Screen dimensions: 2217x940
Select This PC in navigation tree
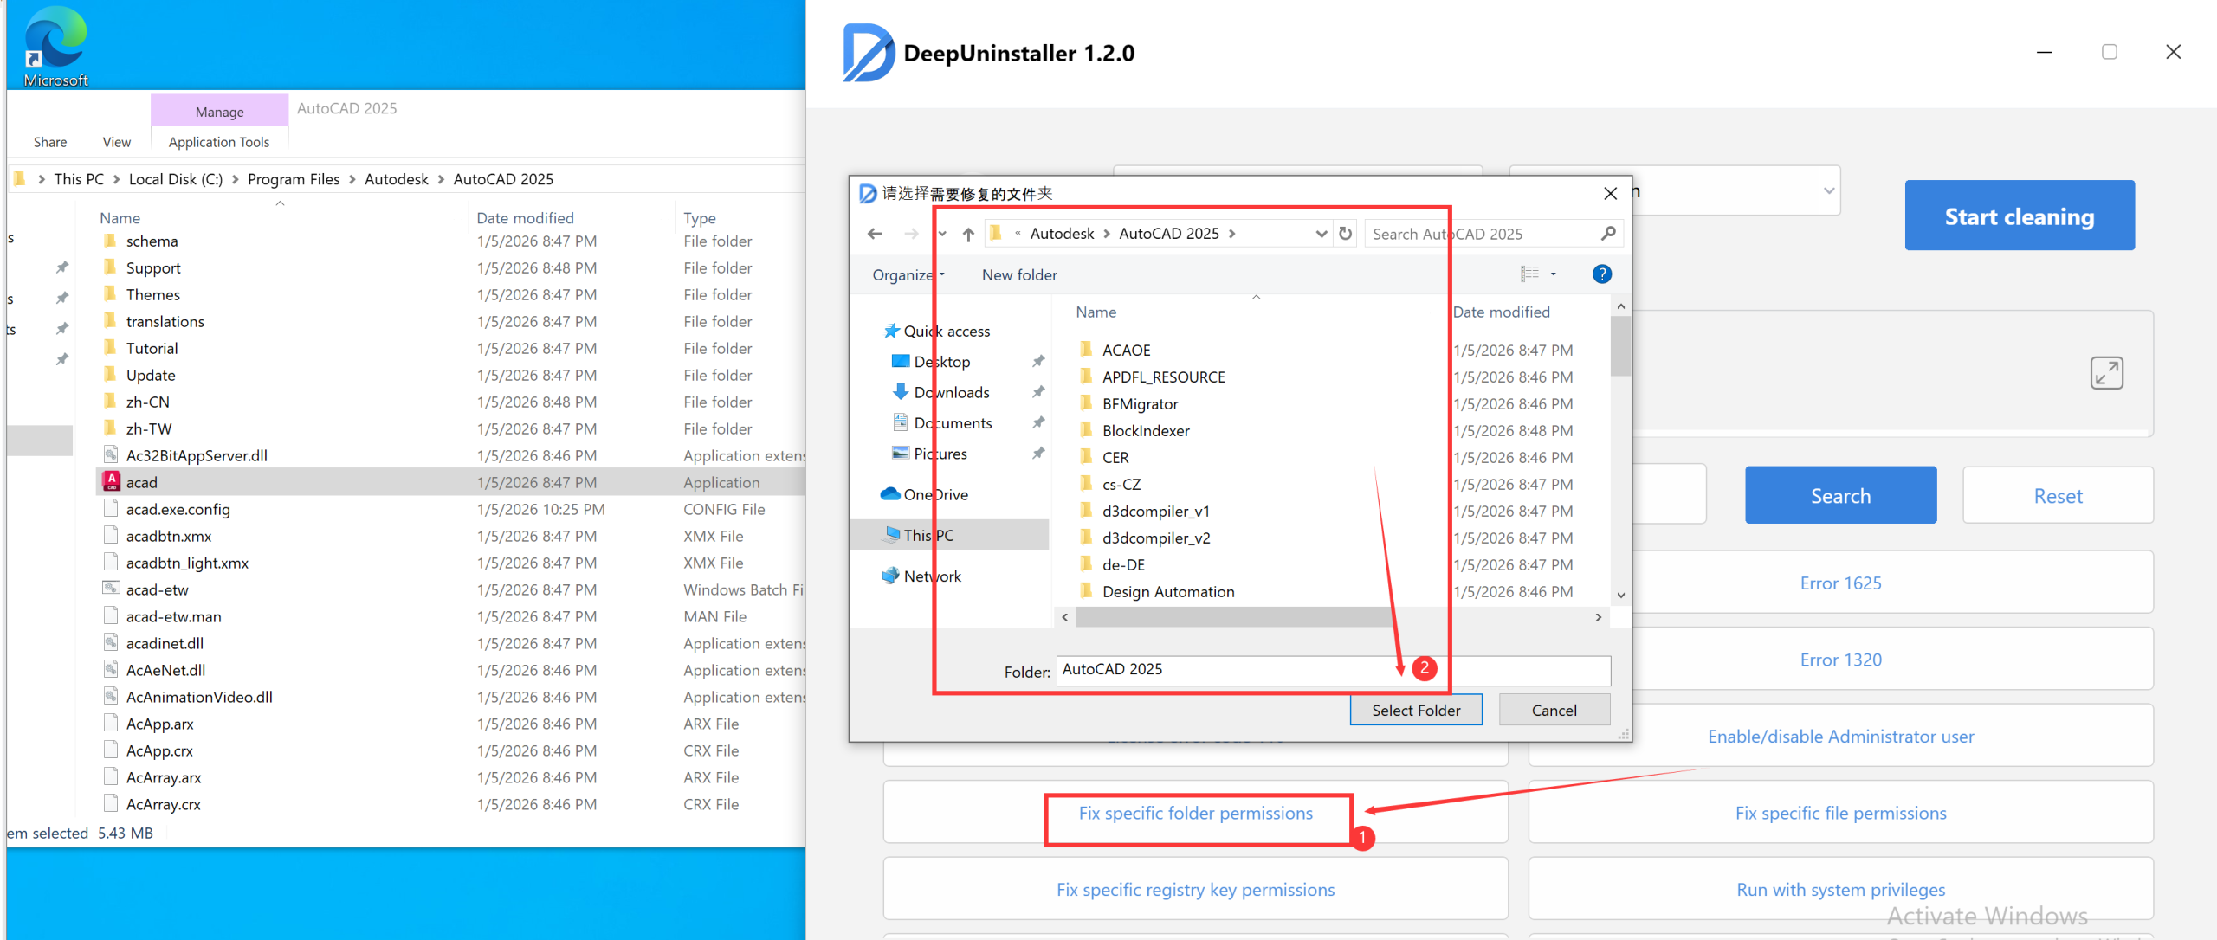coord(928,535)
